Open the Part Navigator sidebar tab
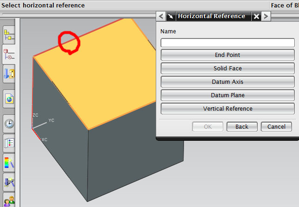The image size is (299, 207). tap(9, 54)
